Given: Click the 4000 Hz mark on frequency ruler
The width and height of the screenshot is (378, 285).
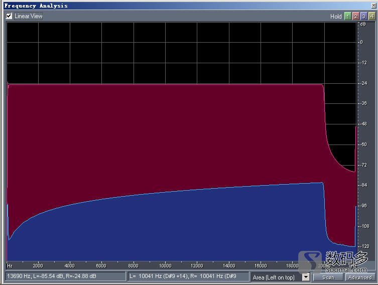Looking at the screenshot, I should (69, 265).
